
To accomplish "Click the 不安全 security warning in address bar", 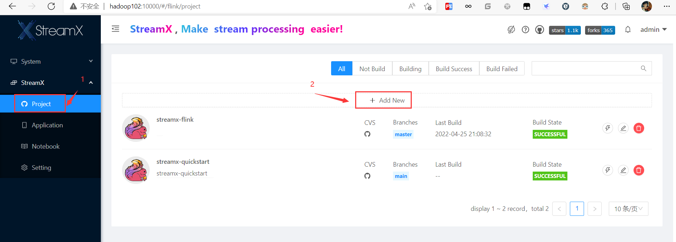I will click(x=85, y=6).
